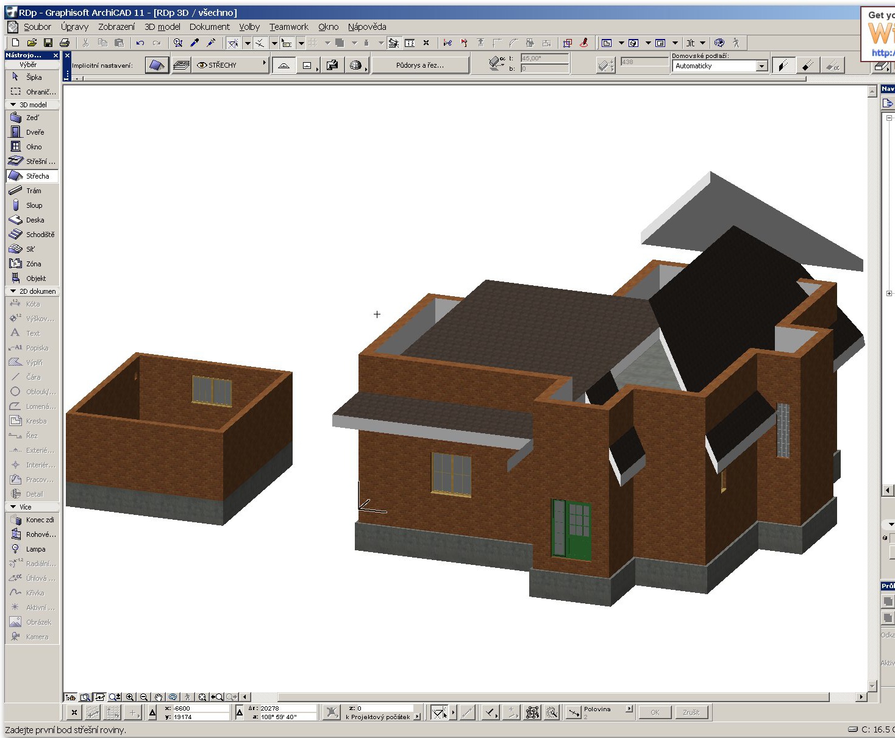Click the Save floppy disk icon
The width and height of the screenshot is (895, 738).
(48, 43)
